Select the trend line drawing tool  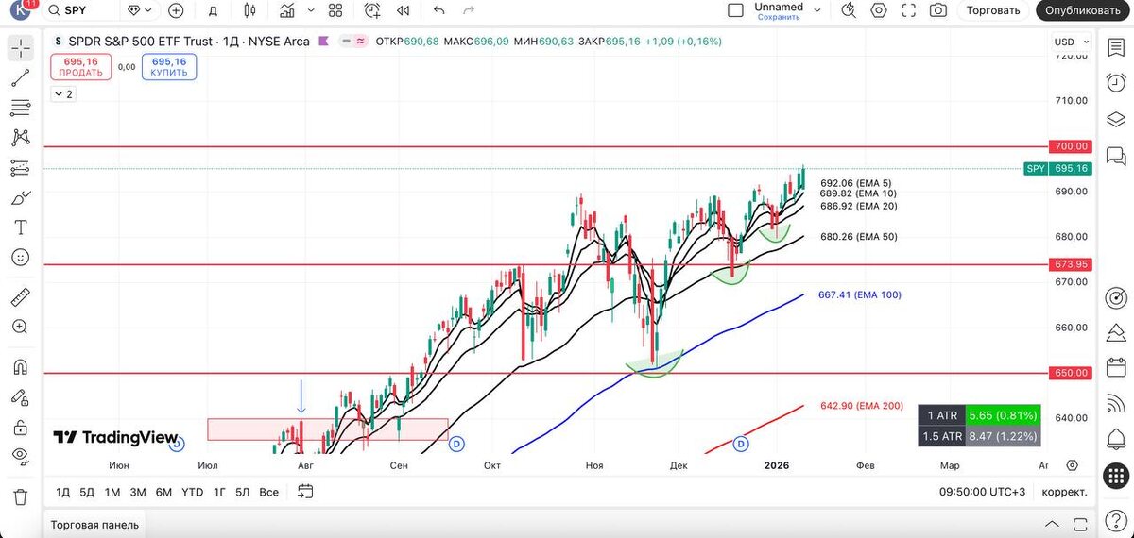[x=21, y=78]
